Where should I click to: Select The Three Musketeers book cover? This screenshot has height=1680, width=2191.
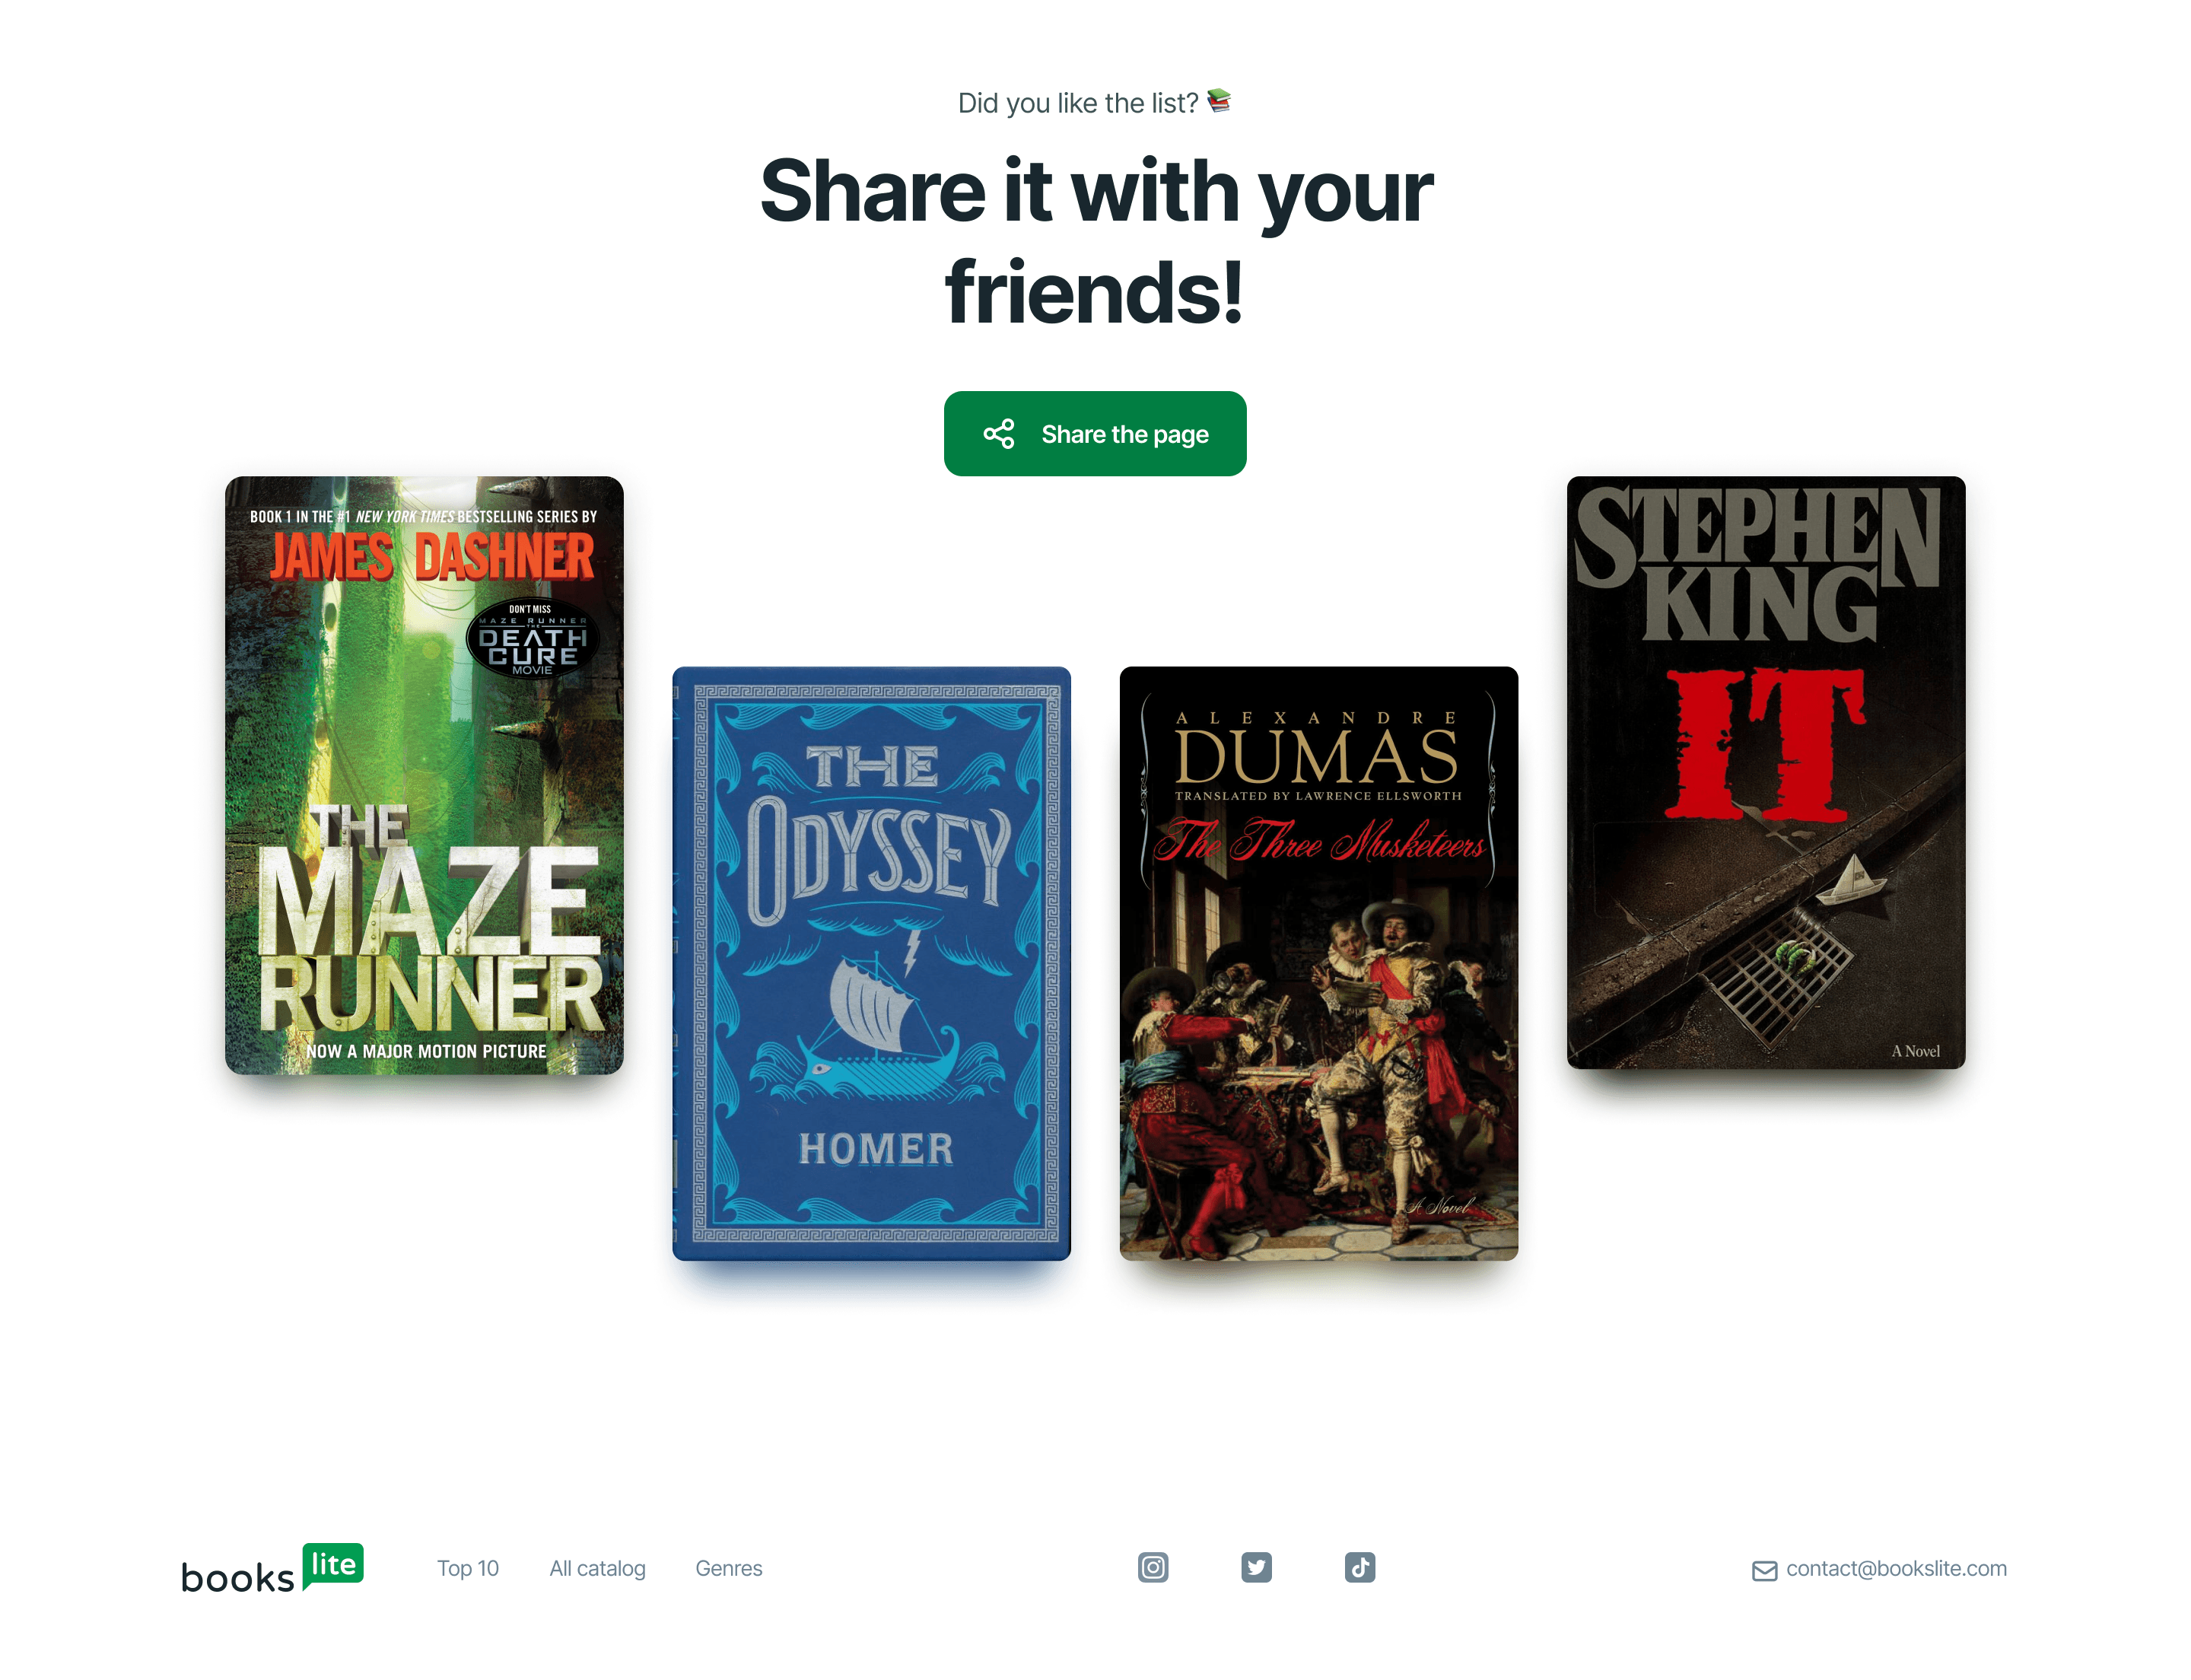(1318, 963)
